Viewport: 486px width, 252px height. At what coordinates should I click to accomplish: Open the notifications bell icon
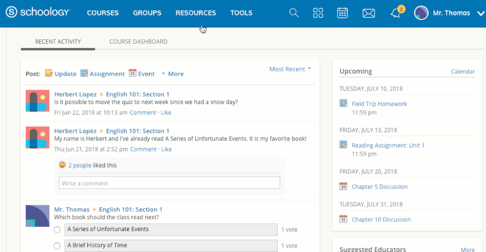395,13
